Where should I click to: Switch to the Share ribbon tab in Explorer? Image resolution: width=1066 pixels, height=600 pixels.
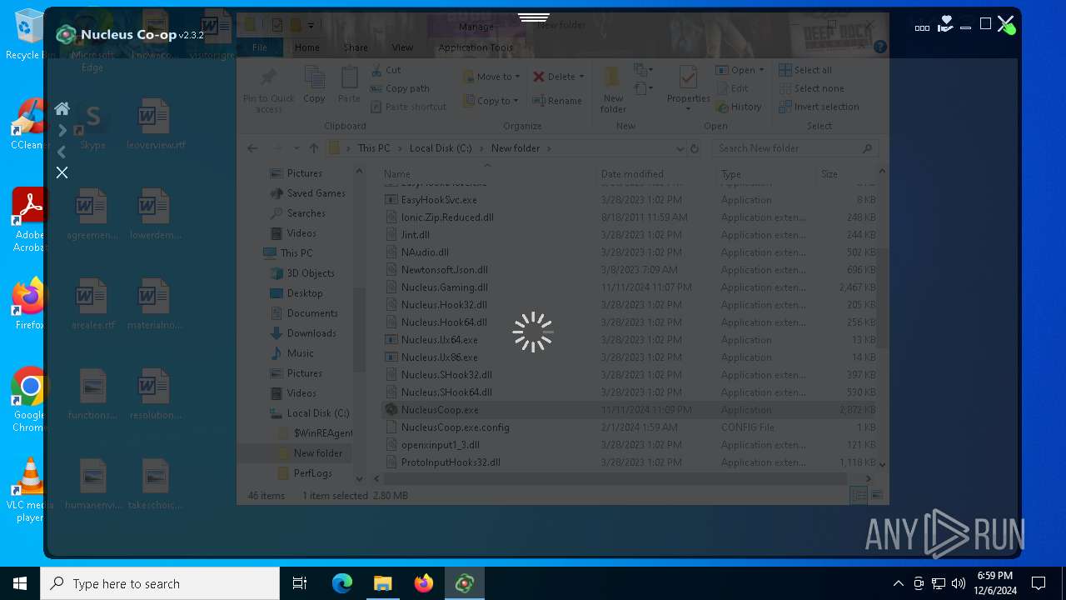coord(356,47)
